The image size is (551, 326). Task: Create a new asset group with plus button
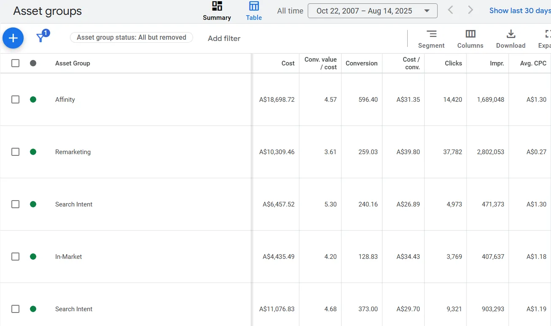(13, 38)
